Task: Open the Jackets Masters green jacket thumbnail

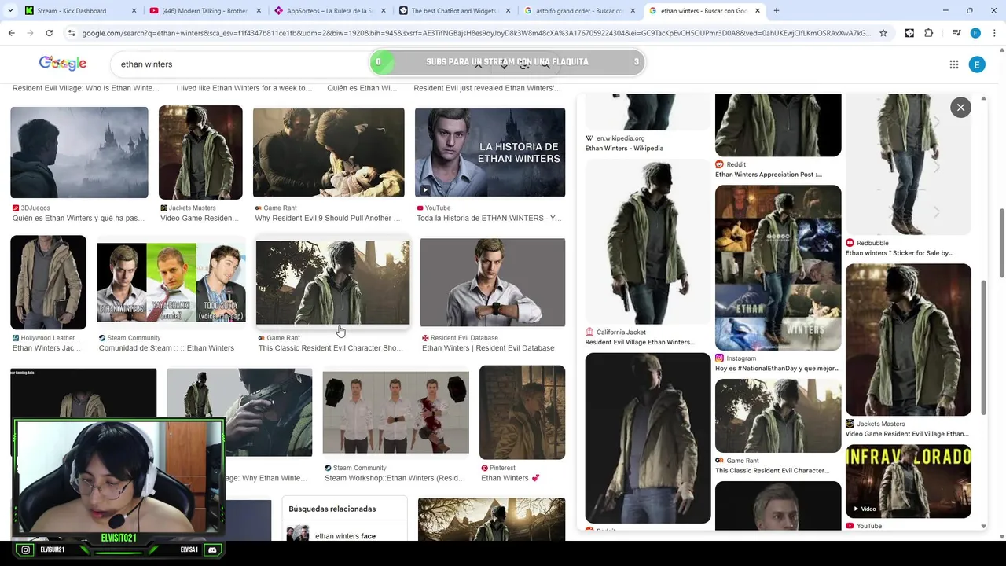Action: [200, 153]
